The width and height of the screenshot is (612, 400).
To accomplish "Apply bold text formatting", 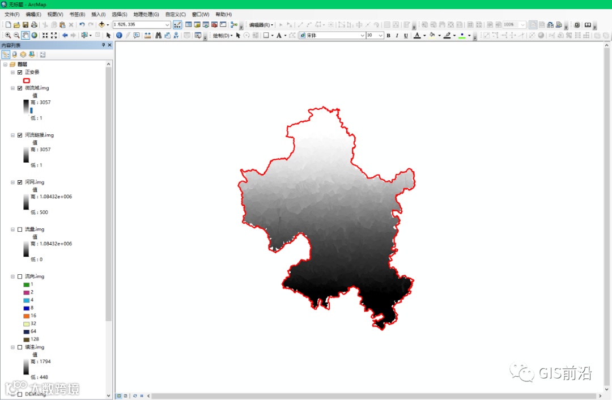I will tap(388, 36).
